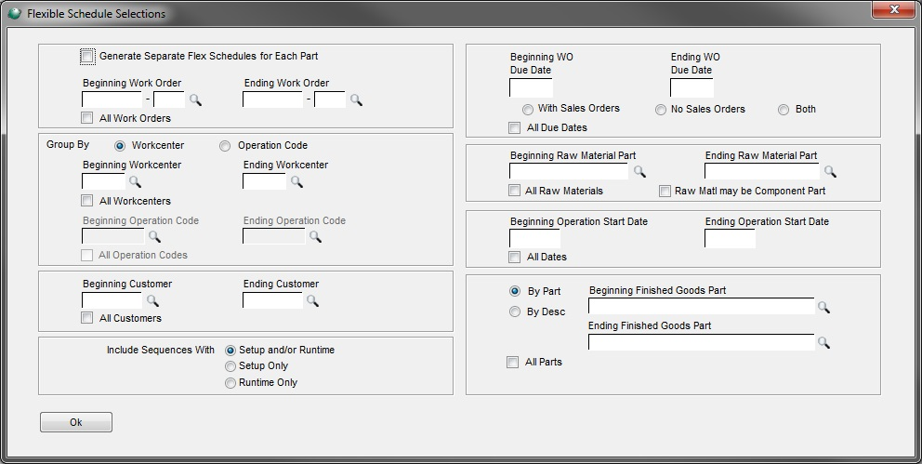Focus the Ending Workcenter field
The image size is (922, 464).
[265, 181]
